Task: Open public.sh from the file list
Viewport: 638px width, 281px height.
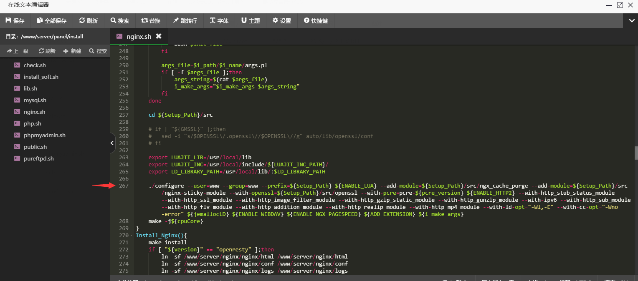Action: coord(35,147)
